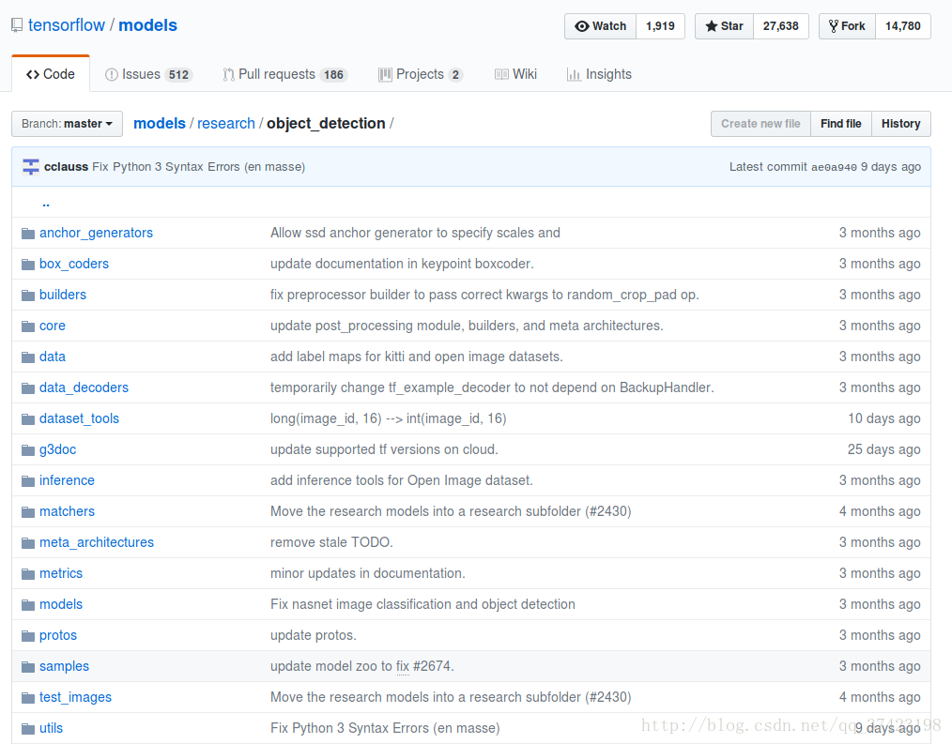Go up to parent directory (..)
The height and width of the screenshot is (744, 952).
[x=46, y=204]
